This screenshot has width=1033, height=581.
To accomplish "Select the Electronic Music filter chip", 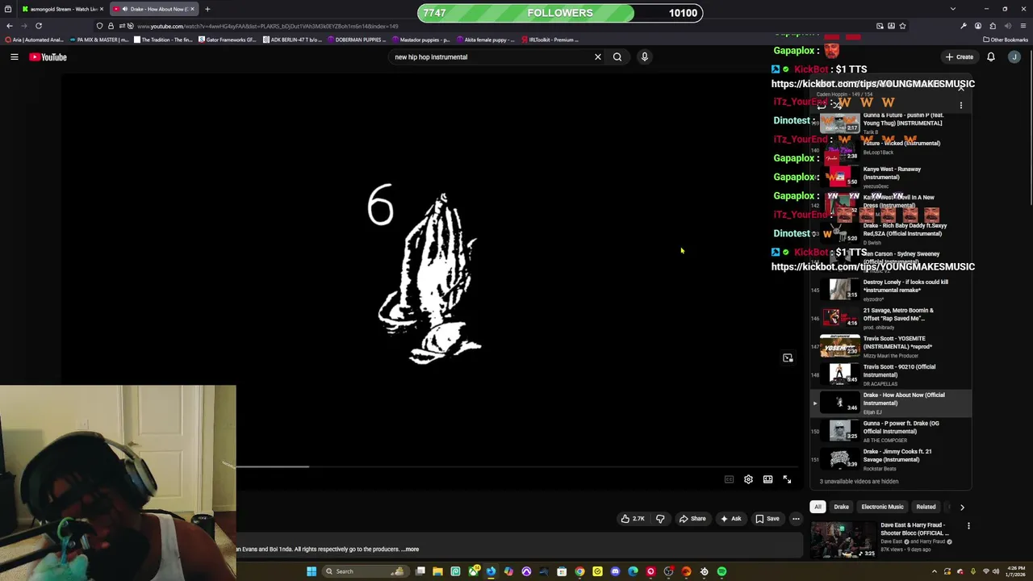I will [x=882, y=507].
